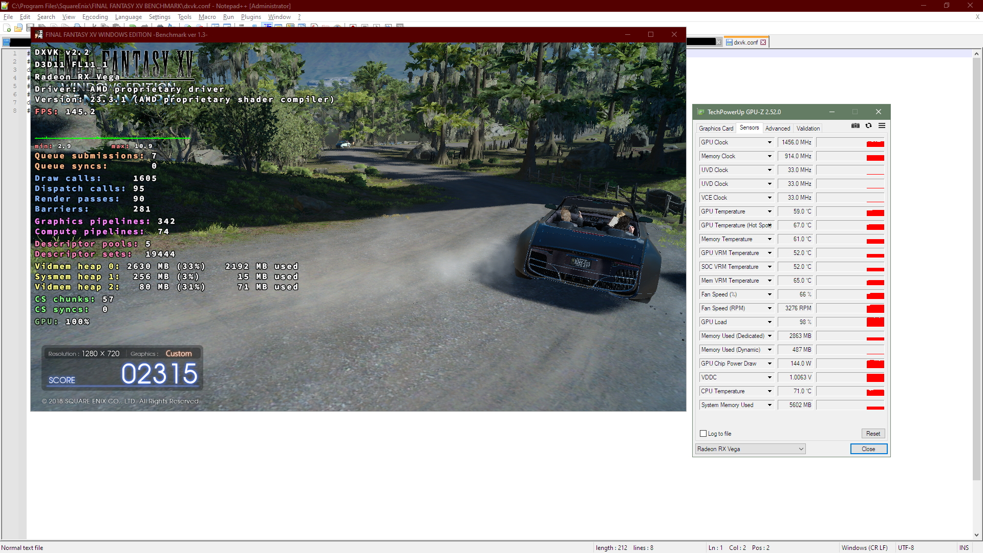This screenshot has width=983, height=553.
Task: Close GPU-Z with the Close button
Action: 868,449
